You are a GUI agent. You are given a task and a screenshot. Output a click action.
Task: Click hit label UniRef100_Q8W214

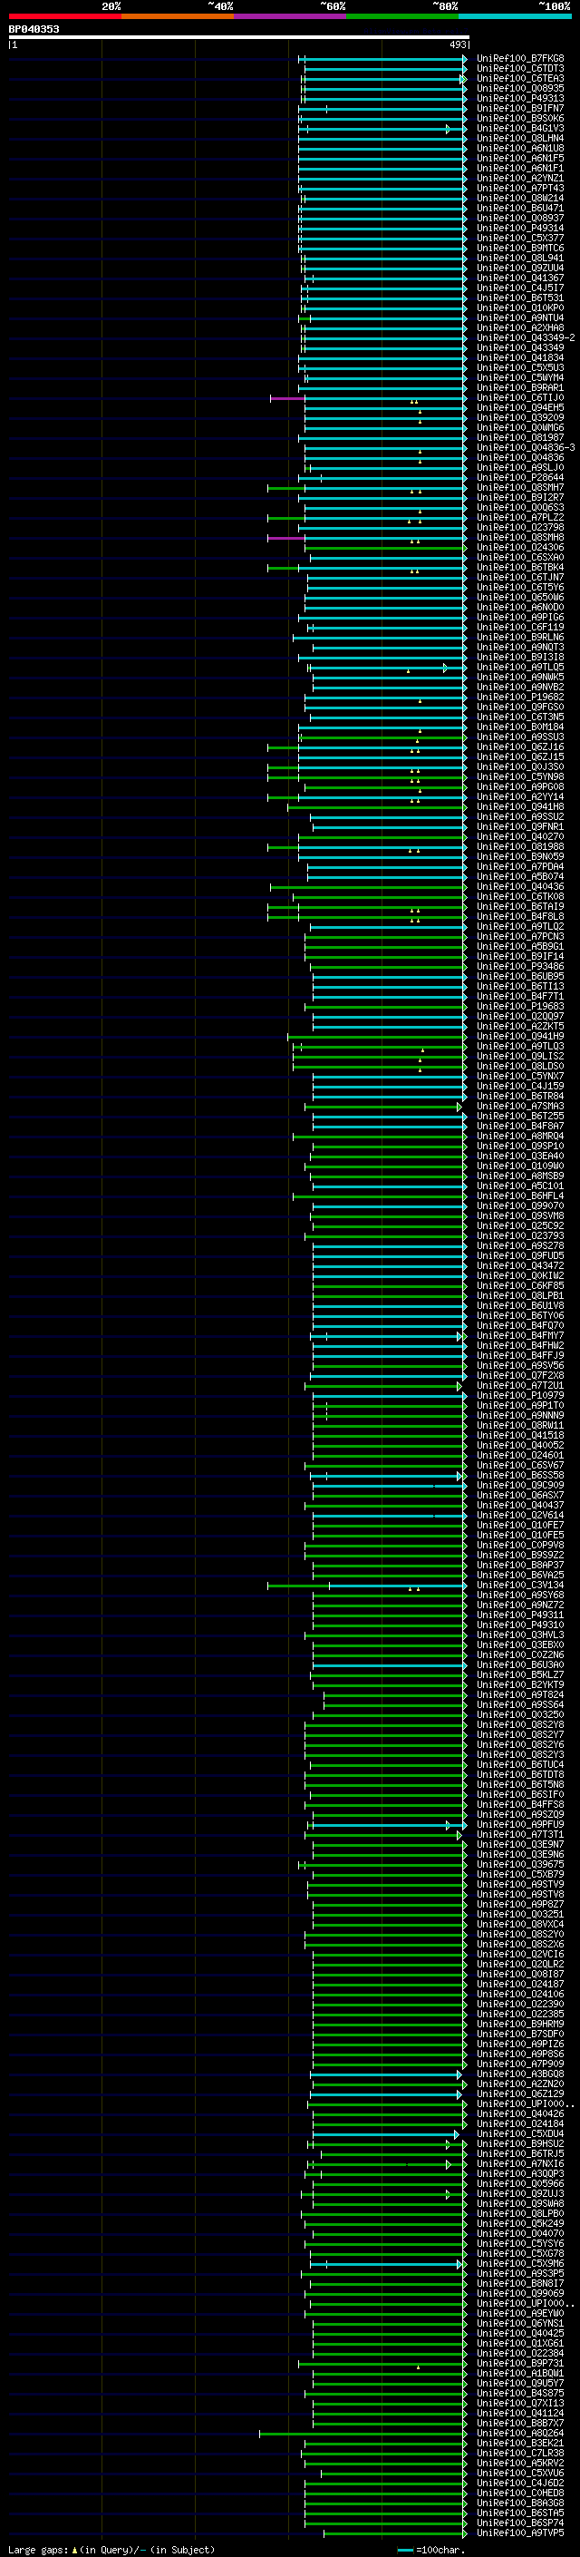[520, 199]
